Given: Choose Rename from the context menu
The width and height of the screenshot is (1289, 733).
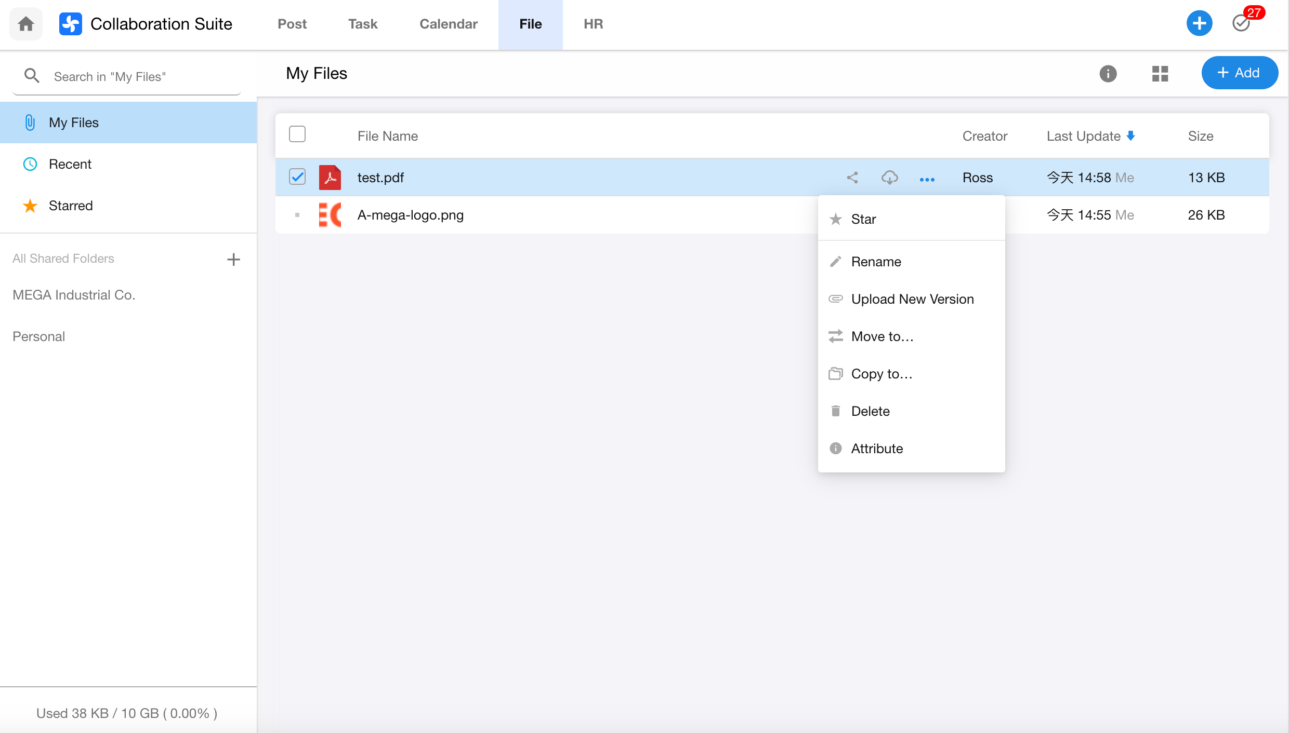Looking at the screenshot, I should (x=876, y=262).
